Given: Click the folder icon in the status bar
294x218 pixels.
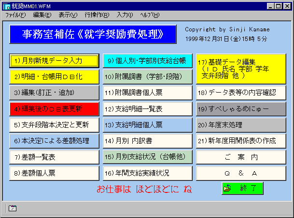Looking at the screenshot, I should 12,208.
